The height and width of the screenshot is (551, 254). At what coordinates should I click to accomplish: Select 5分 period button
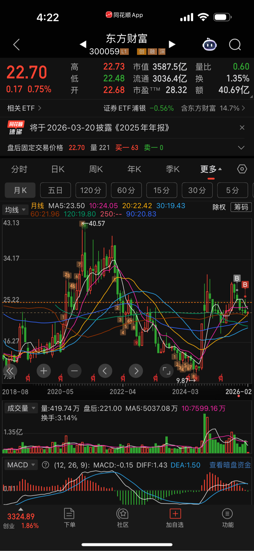pos(233,190)
